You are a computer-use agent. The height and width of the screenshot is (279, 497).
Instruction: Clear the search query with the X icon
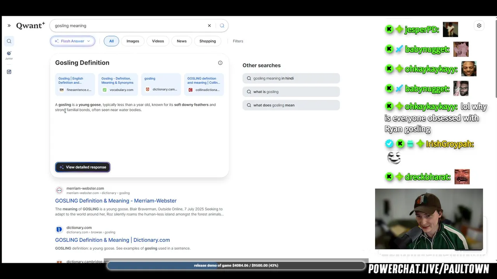click(209, 26)
